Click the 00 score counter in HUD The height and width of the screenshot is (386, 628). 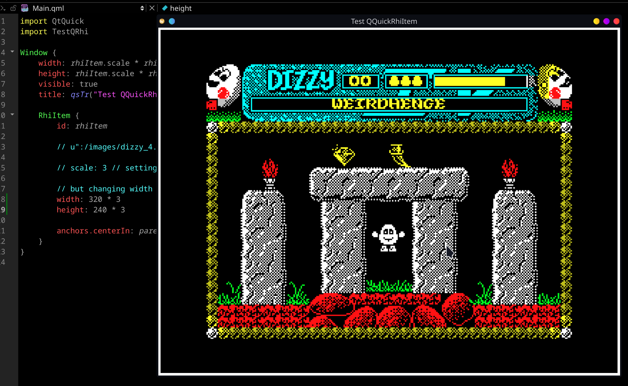360,81
